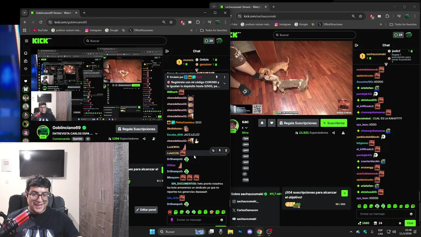Show hidden system tray icons
This screenshot has height=237, width=421.
tap(351, 232)
